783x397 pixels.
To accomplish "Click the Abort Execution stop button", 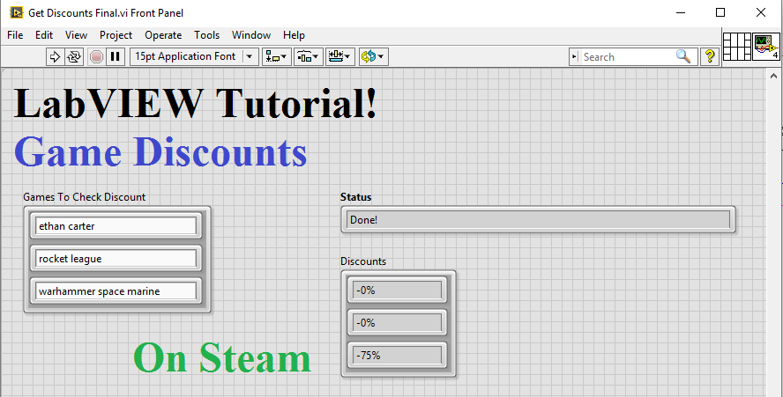I will tap(96, 57).
